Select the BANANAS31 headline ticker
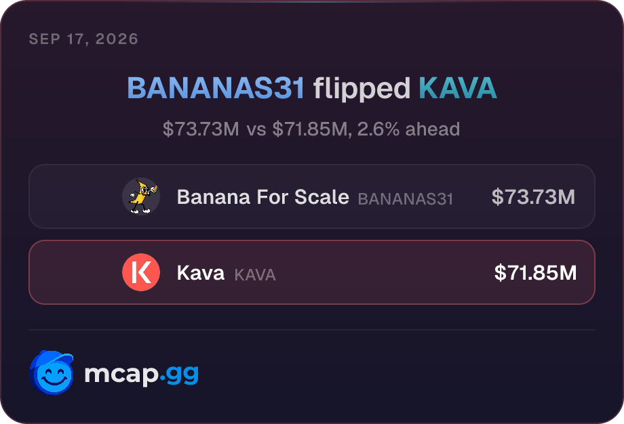 pos(216,88)
